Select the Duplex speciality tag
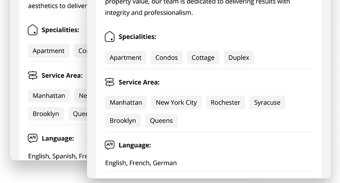The height and width of the screenshot is (183, 340). point(238,58)
